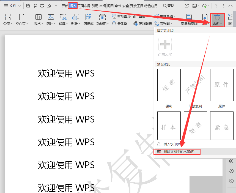Open the 流程图 dropdown

click(163, 23)
